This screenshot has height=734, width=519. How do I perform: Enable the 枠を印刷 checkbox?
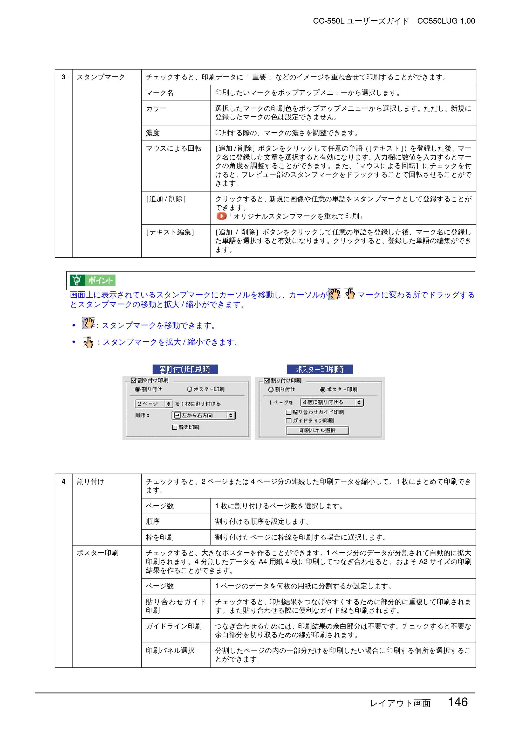point(175,427)
